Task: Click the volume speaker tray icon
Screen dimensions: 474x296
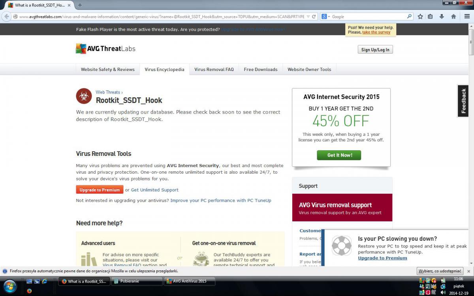Action: [443, 292]
